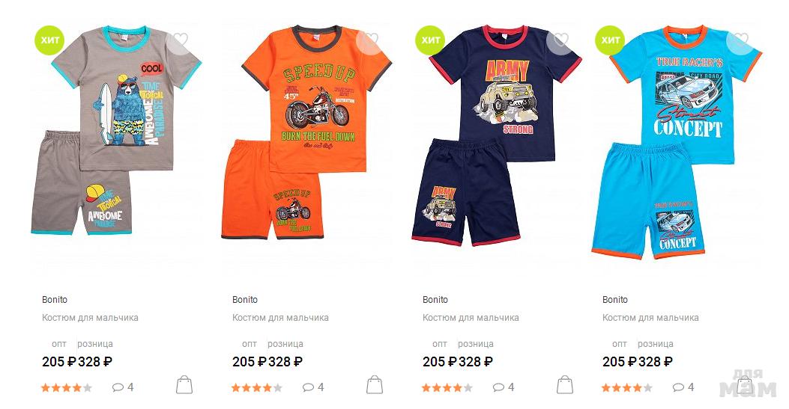The height and width of the screenshot is (409, 789).
Task: Open reviews bubble of navy Army costume
Action: pos(504,387)
